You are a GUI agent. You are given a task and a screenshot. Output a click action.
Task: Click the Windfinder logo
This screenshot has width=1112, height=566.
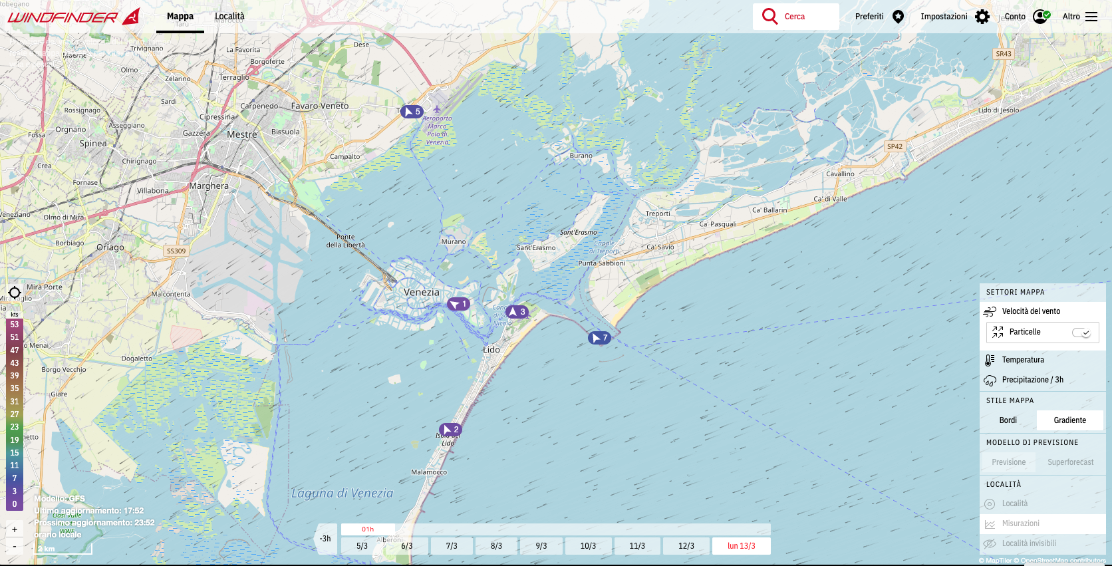click(x=73, y=17)
